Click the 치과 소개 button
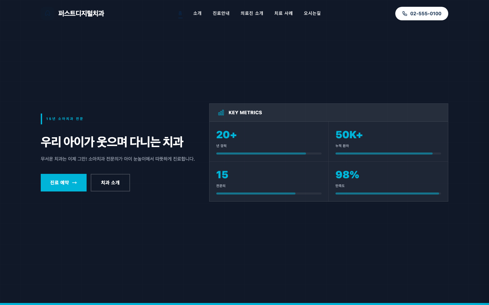The image size is (489, 305). [110, 183]
